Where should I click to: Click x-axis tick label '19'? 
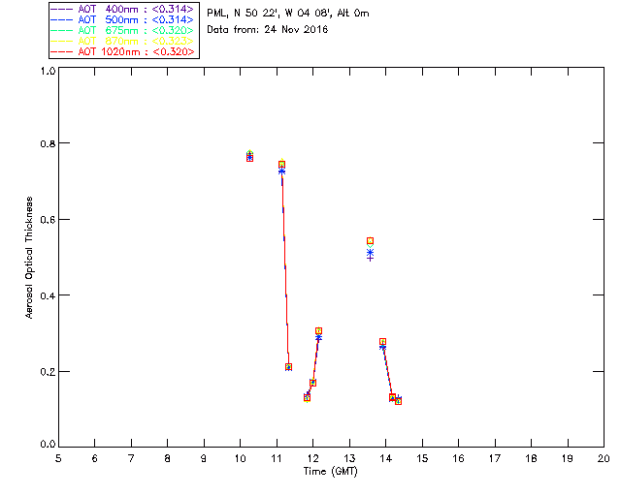(x=568, y=458)
